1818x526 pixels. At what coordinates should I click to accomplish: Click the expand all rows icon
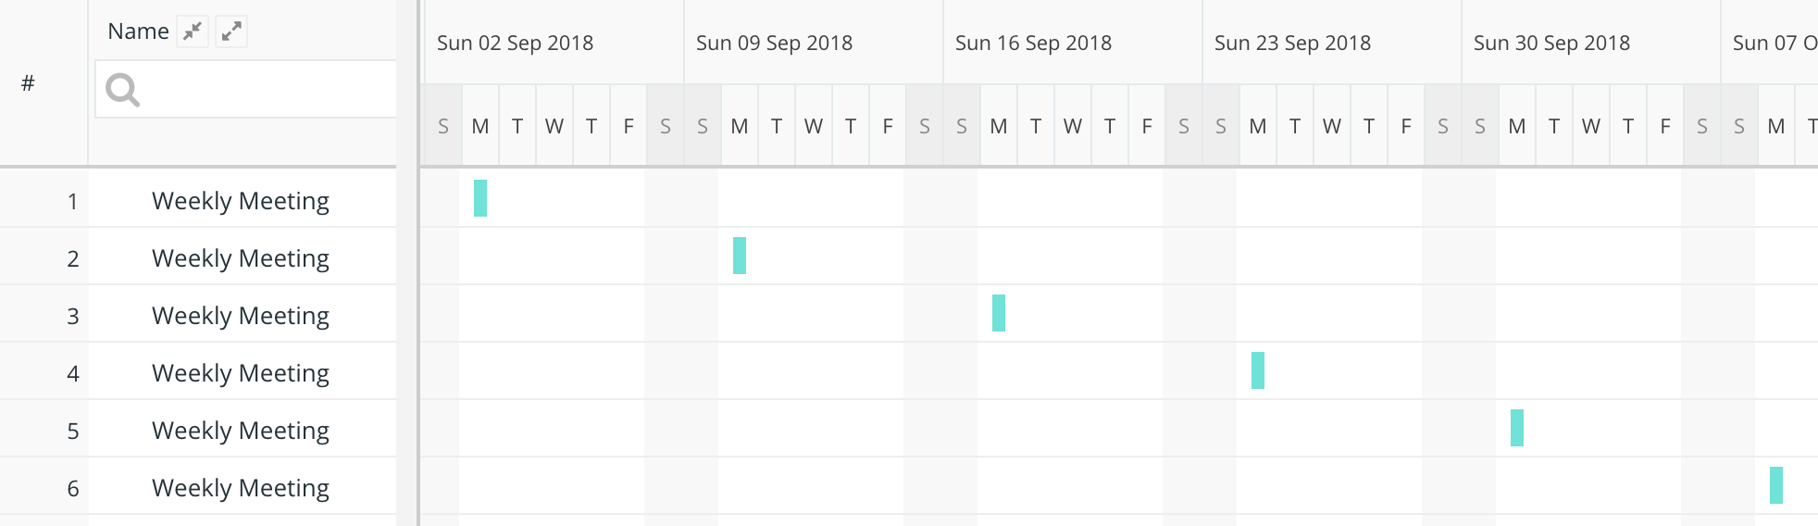point(231,31)
